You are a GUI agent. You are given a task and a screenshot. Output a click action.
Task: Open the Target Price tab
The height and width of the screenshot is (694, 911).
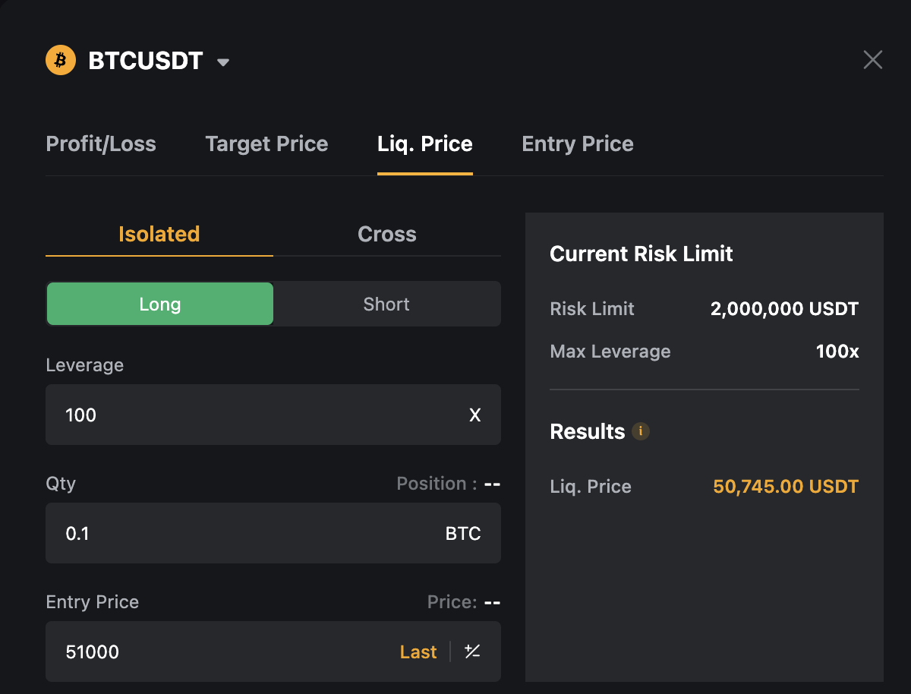pos(266,144)
